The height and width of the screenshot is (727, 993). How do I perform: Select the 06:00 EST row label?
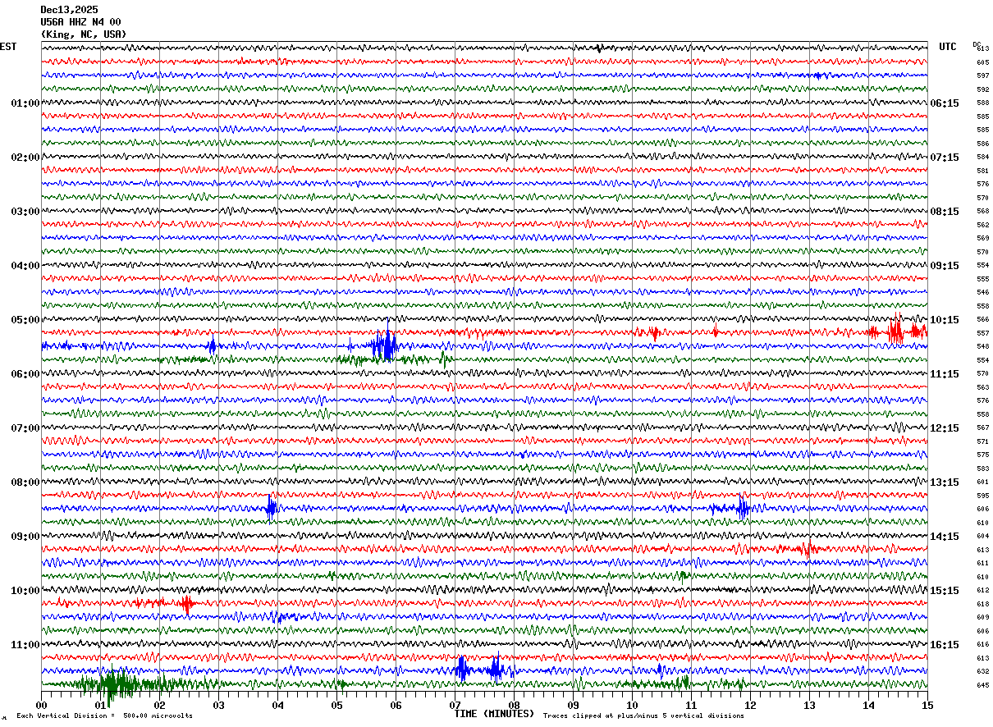tap(25, 374)
